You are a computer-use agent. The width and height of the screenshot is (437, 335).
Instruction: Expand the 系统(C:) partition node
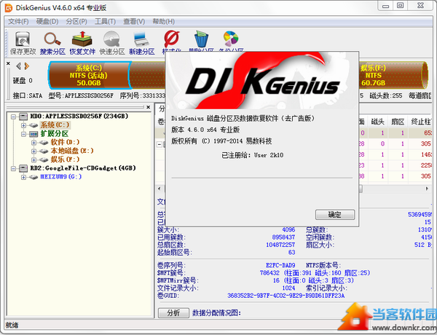[24, 125]
